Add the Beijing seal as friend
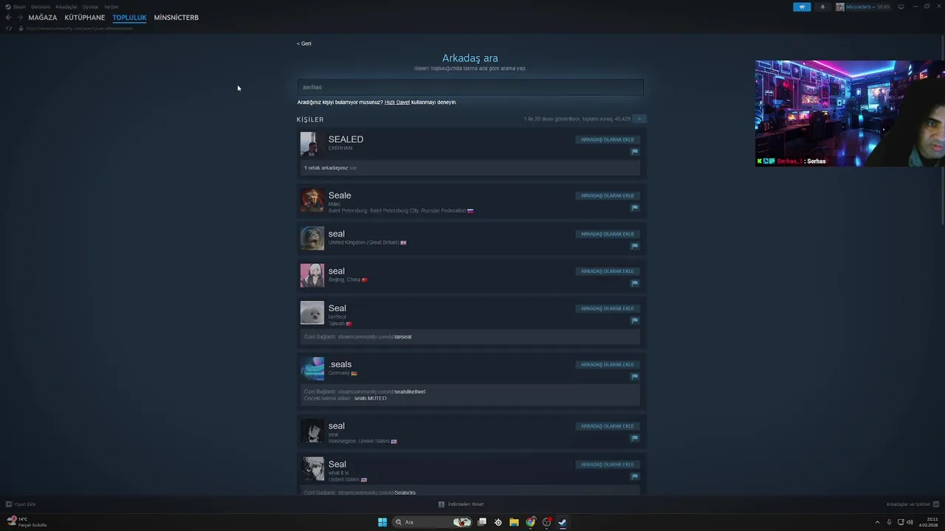 (608, 271)
